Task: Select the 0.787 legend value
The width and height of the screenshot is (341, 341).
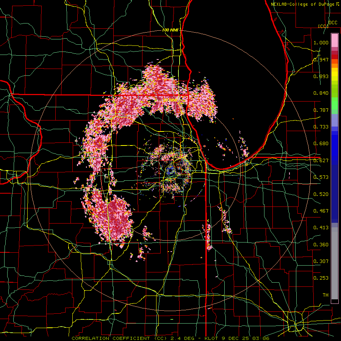Action: [321, 110]
